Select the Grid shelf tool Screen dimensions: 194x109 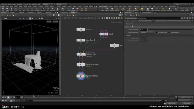tap(19, 9)
